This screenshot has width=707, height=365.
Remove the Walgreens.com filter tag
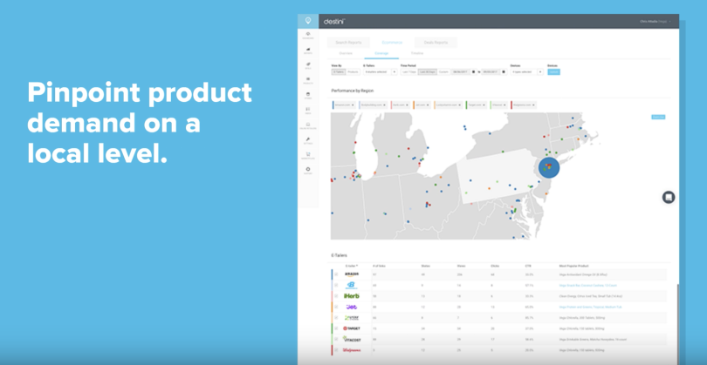(534, 105)
